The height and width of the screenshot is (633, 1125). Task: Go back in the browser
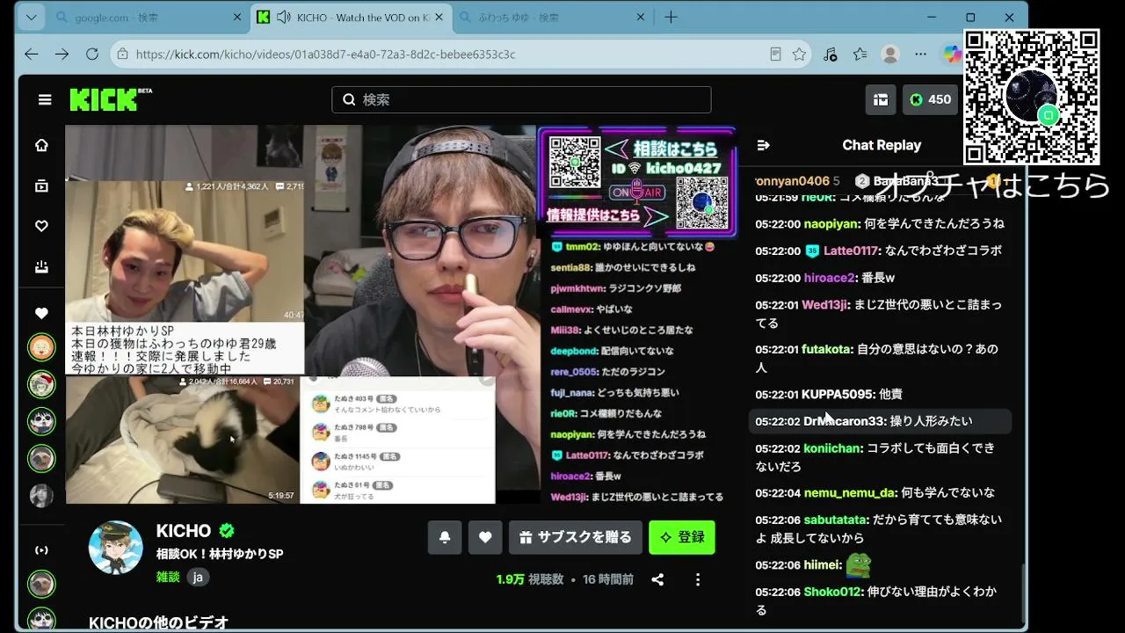(x=32, y=54)
